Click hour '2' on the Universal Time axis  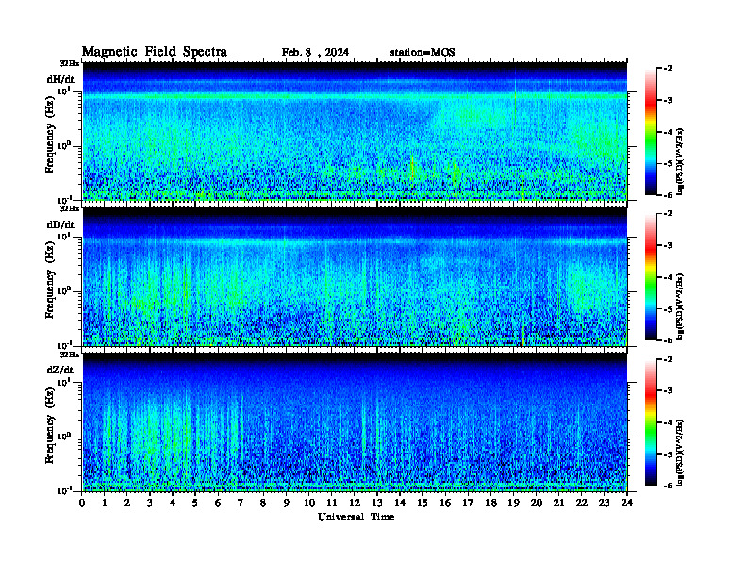(x=127, y=503)
